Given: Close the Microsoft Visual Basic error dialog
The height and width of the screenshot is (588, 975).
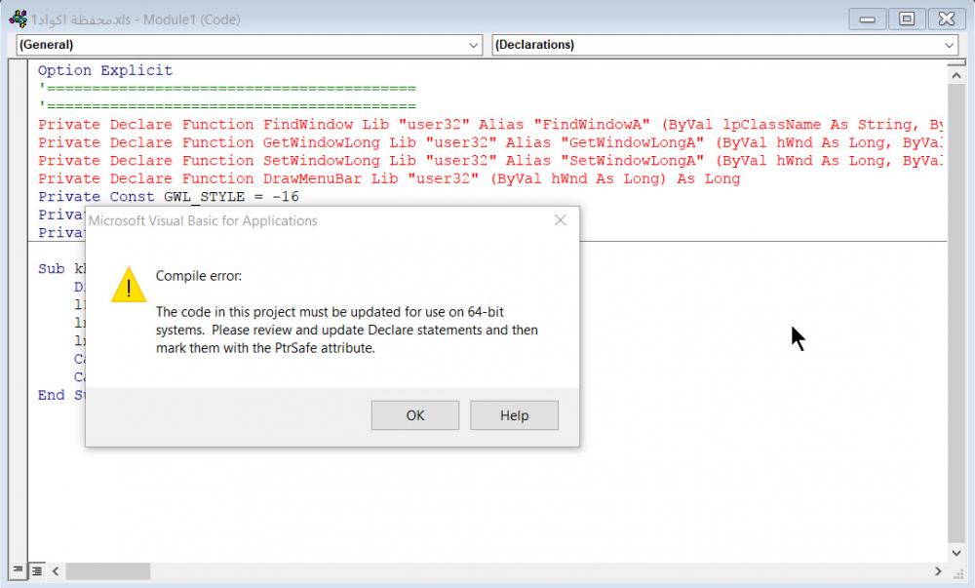Looking at the screenshot, I should coord(560,220).
